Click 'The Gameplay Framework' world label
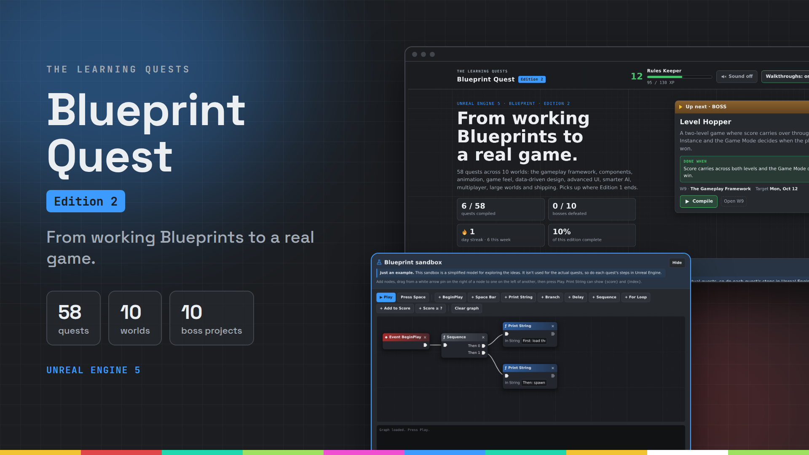The height and width of the screenshot is (455, 809). (x=720, y=189)
